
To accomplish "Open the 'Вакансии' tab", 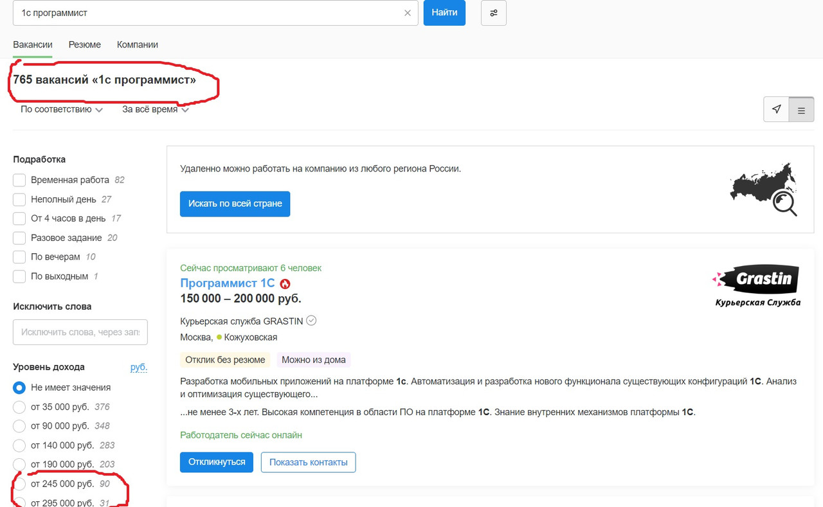I will pyautogui.click(x=33, y=44).
